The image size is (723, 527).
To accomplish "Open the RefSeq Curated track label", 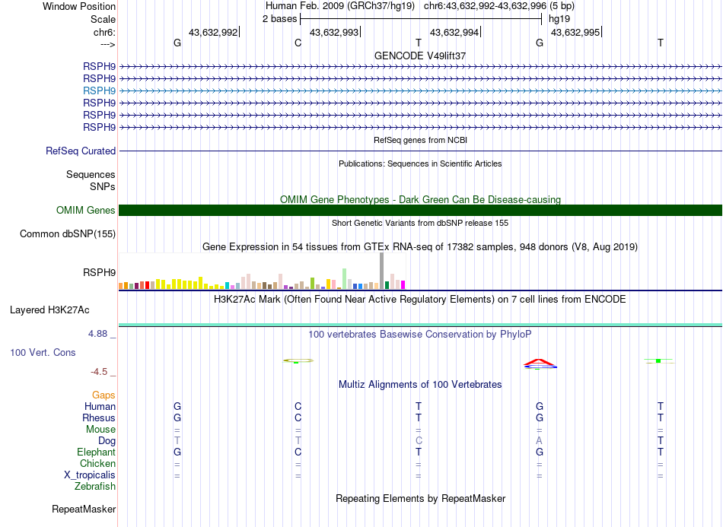I will tap(81, 151).
